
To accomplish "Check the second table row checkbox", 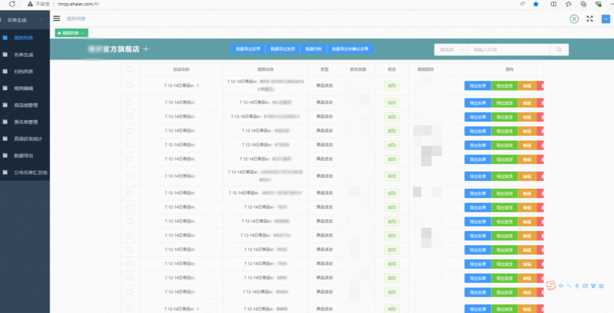I will tap(129, 103).
